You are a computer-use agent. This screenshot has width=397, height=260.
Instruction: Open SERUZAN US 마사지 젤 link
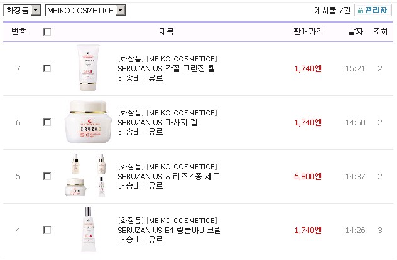(158, 122)
